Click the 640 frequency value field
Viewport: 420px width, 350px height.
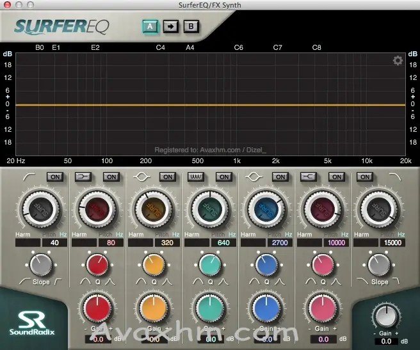click(x=223, y=243)
